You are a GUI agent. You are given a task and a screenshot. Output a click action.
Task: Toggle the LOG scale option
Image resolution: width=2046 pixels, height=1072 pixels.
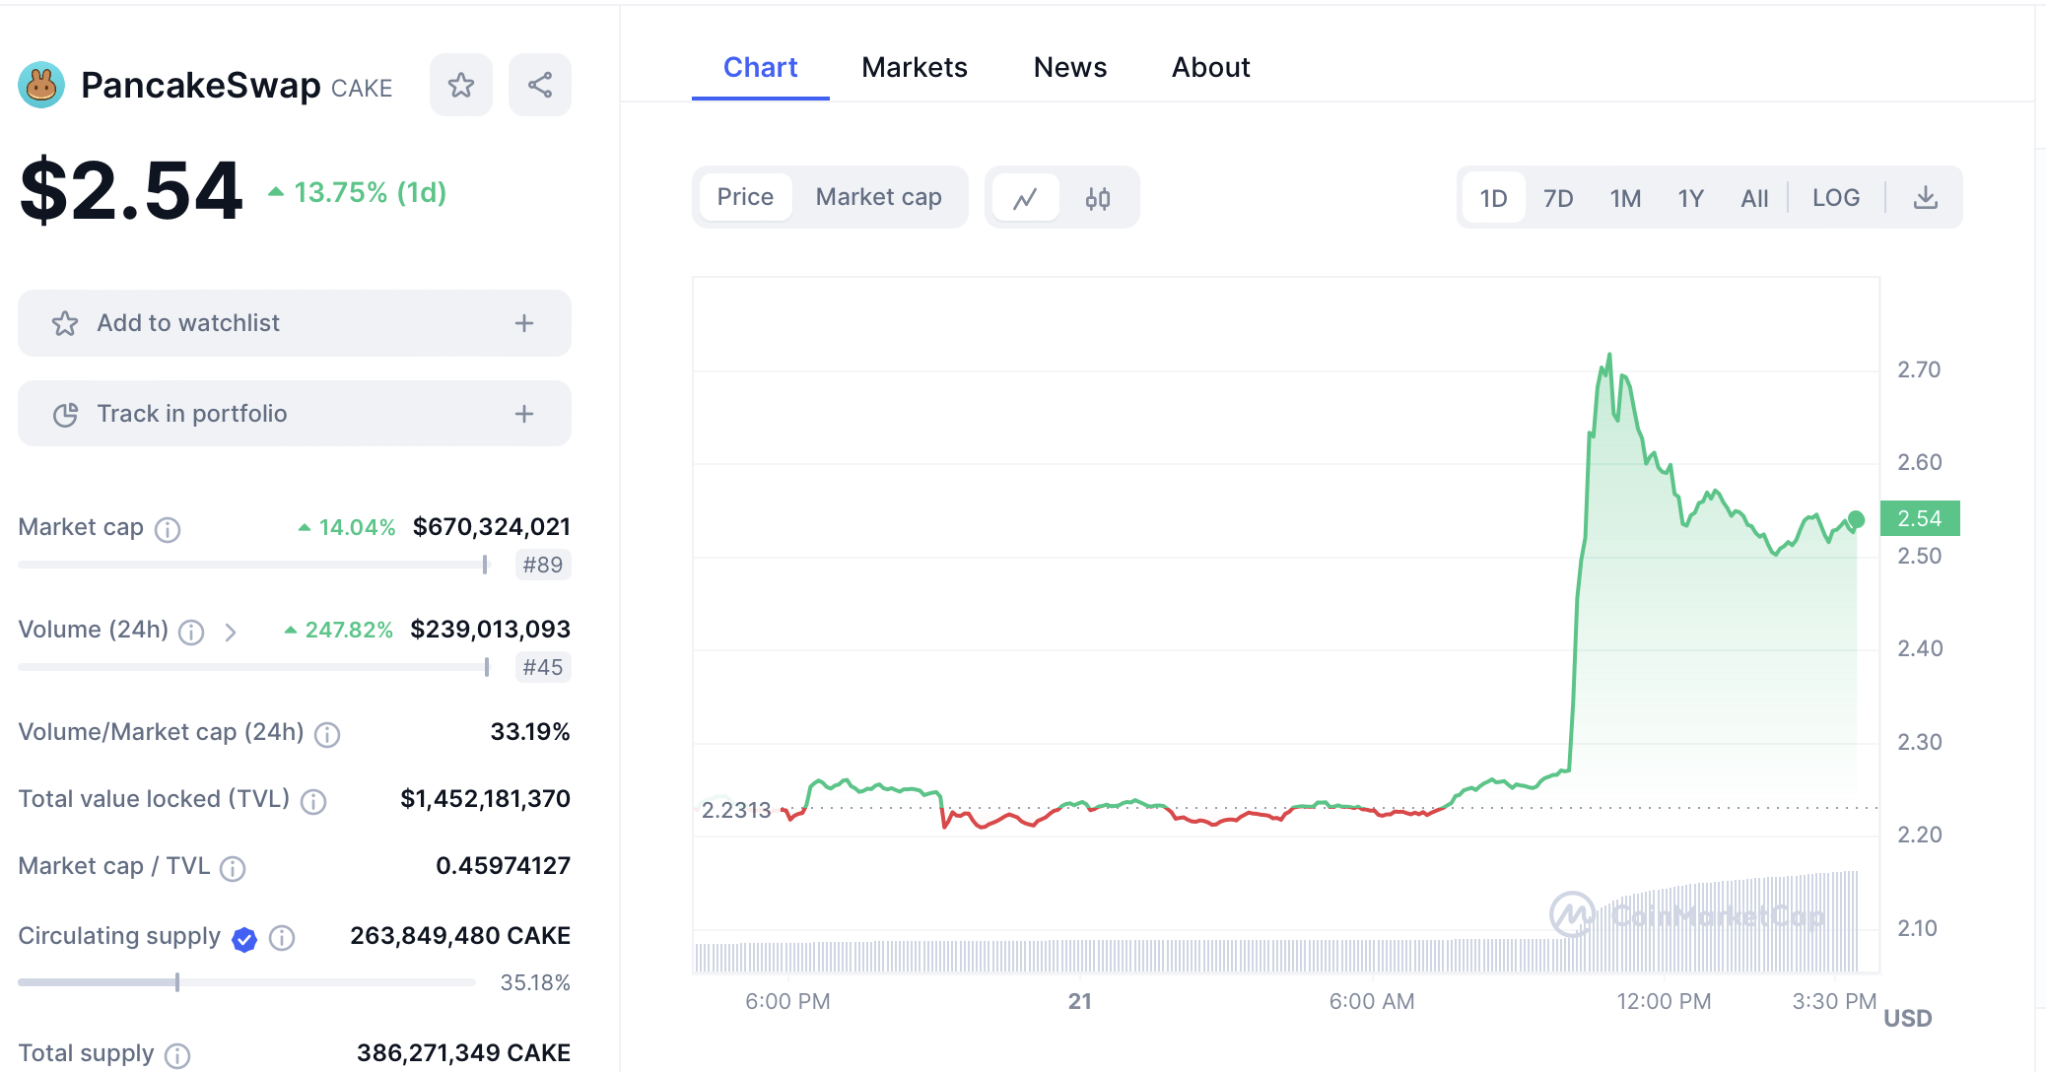point(1835,198)
